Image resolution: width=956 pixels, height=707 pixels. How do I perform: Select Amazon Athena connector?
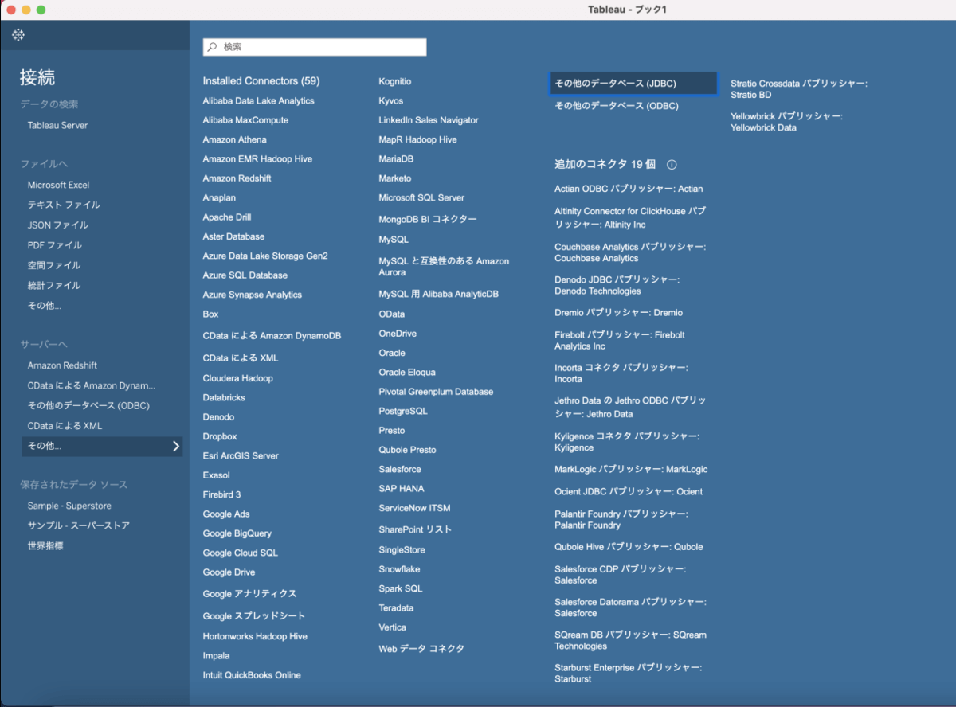point(234,139)
